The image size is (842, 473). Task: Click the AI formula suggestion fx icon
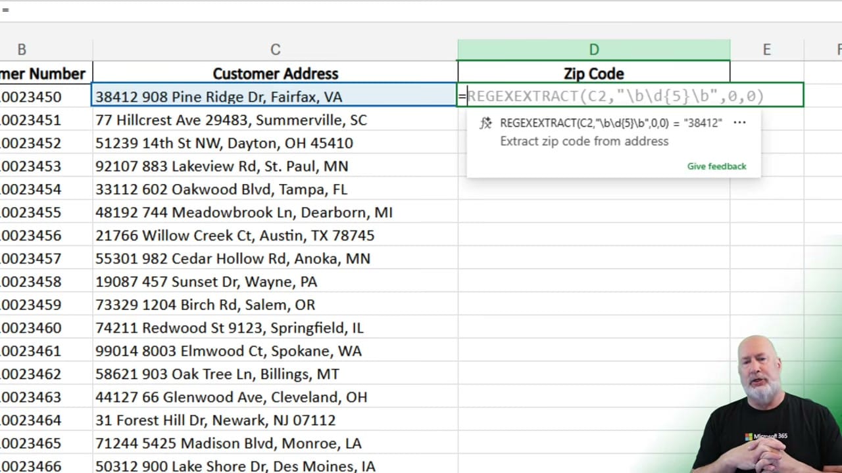pyautogui.click(x=485, y=123)
